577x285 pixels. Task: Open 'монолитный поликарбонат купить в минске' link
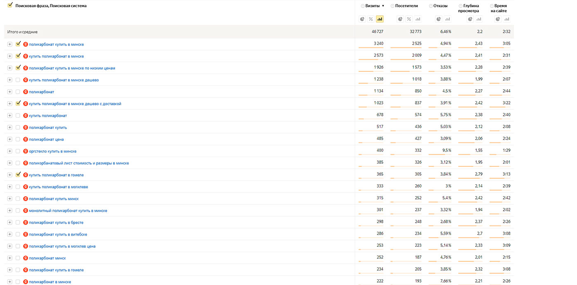click(x=68, y=211)
